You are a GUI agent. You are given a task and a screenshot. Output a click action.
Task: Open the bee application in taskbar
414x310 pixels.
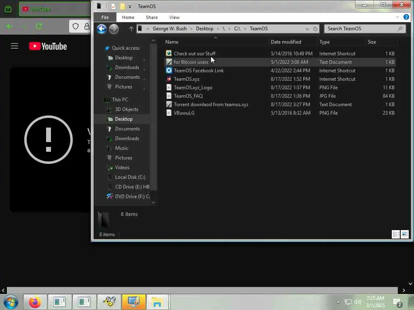109,302
